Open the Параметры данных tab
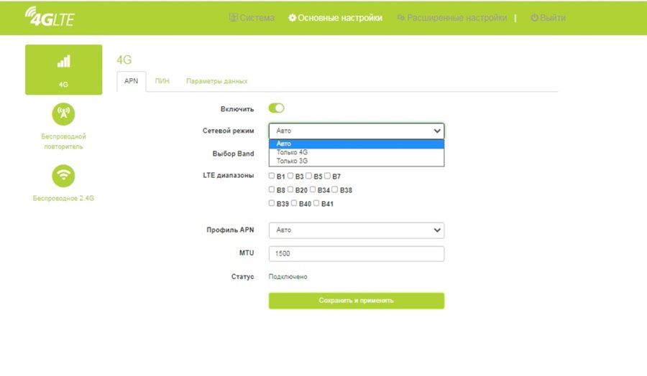 point(216,82)
